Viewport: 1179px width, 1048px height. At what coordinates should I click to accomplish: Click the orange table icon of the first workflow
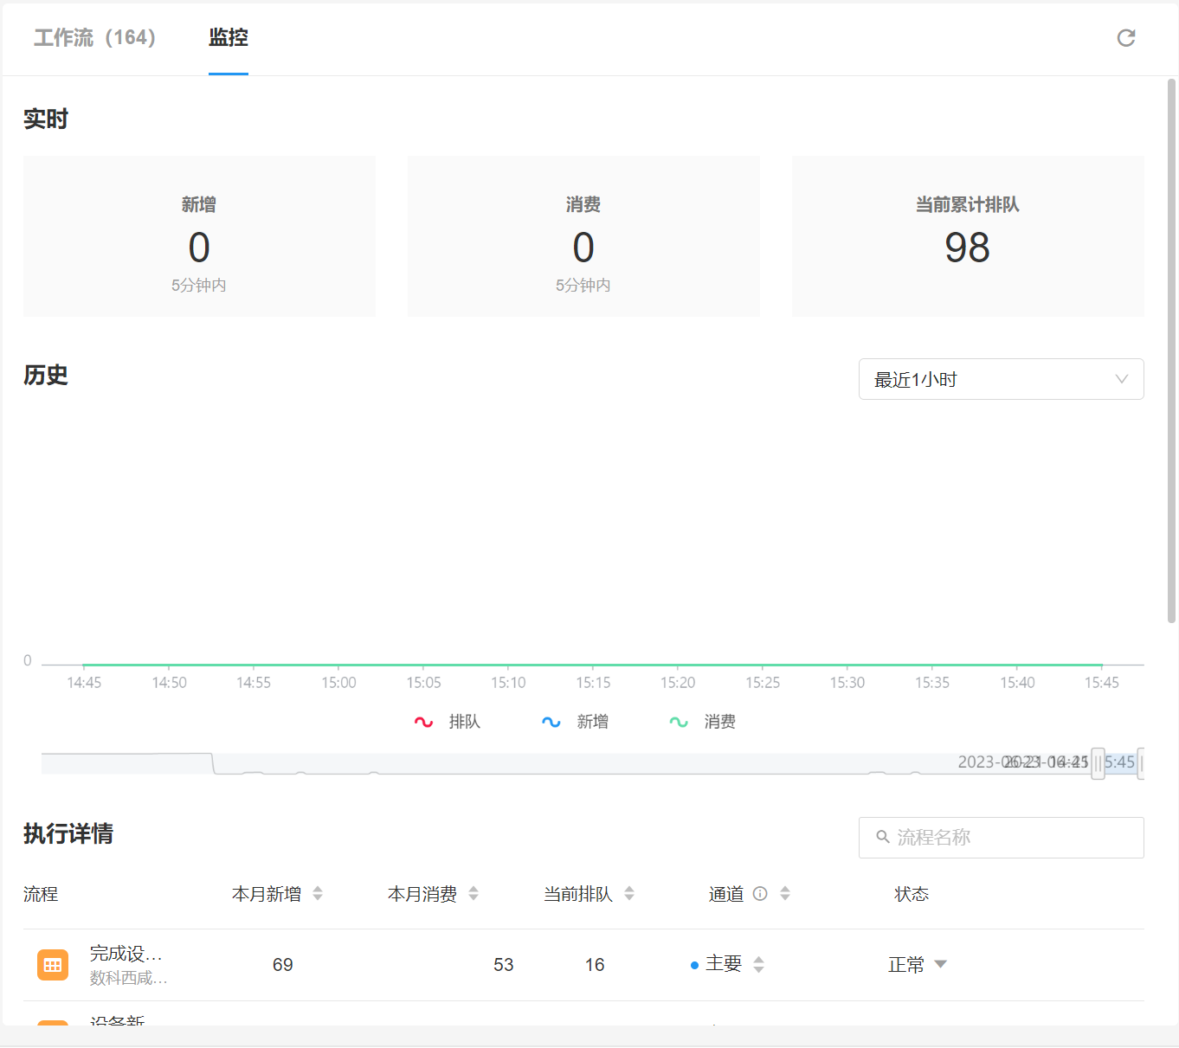coord(53,965)
